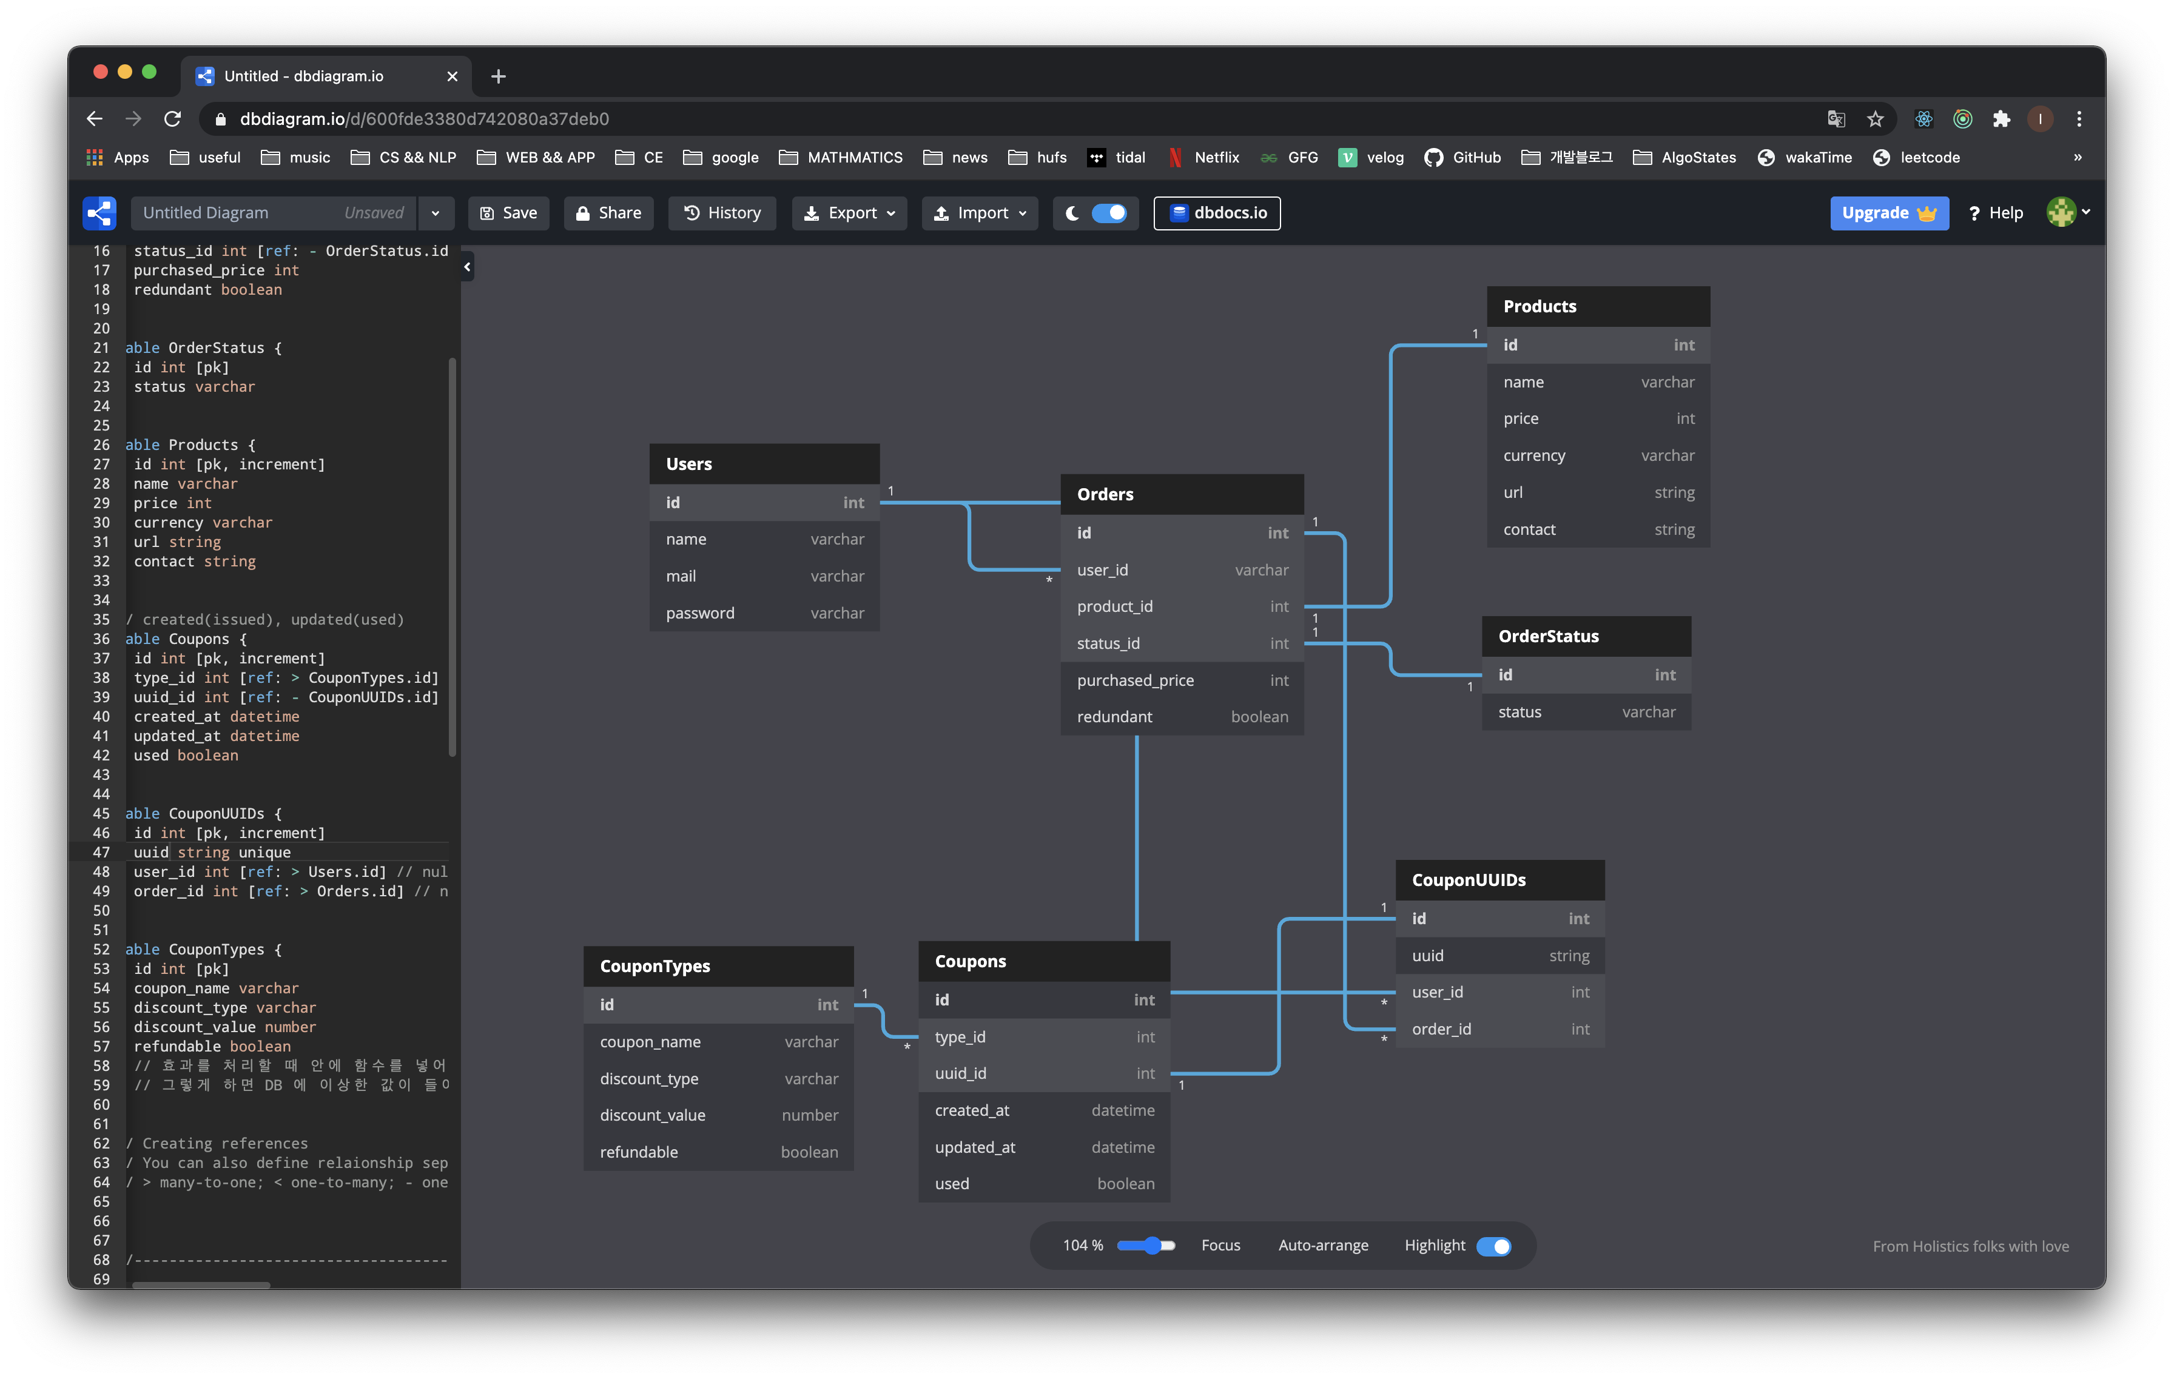Open the Export dropdown
2174x1379 pixels.
click(850, 213)
